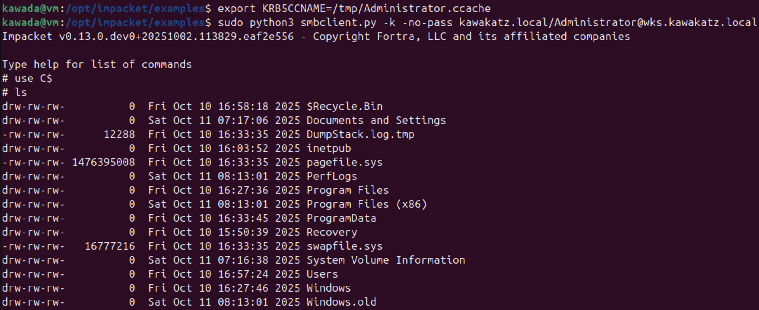
Task: Click the inetpub directory name
Action: (x=328, y=148)
